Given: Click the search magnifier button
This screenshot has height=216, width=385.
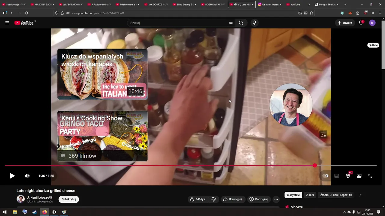Looking at the screenshot, I should tap(241, 23).
